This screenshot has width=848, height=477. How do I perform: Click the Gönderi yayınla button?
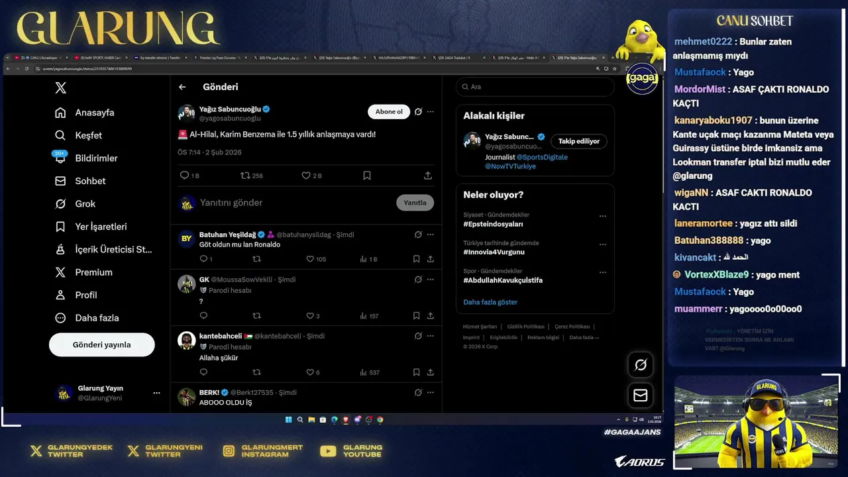(101, 344)
